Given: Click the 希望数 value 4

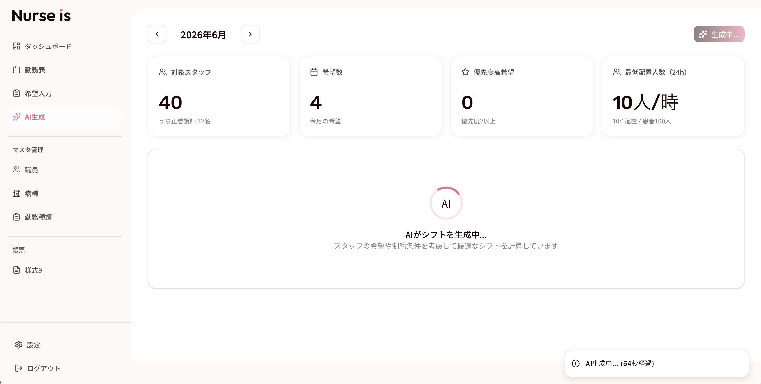Looking at the screenshot, I should [x=316, y=102].
